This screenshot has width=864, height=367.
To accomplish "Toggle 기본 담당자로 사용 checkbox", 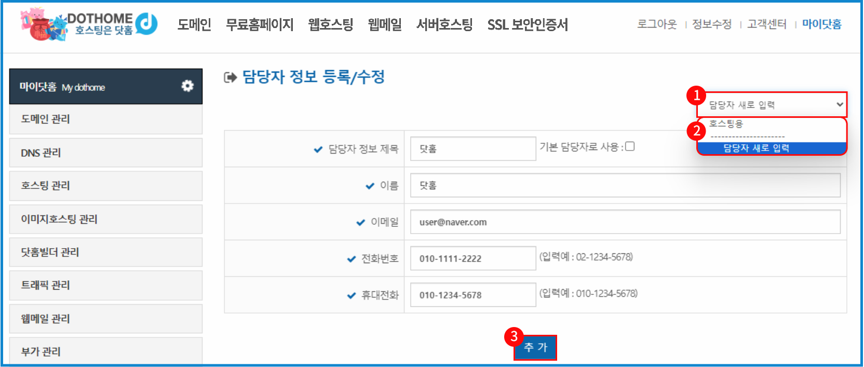I will point(630,146).
